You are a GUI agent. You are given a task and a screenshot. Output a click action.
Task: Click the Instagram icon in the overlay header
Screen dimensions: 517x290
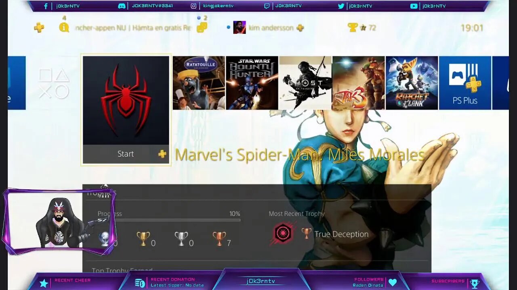(x=194, y=6)
